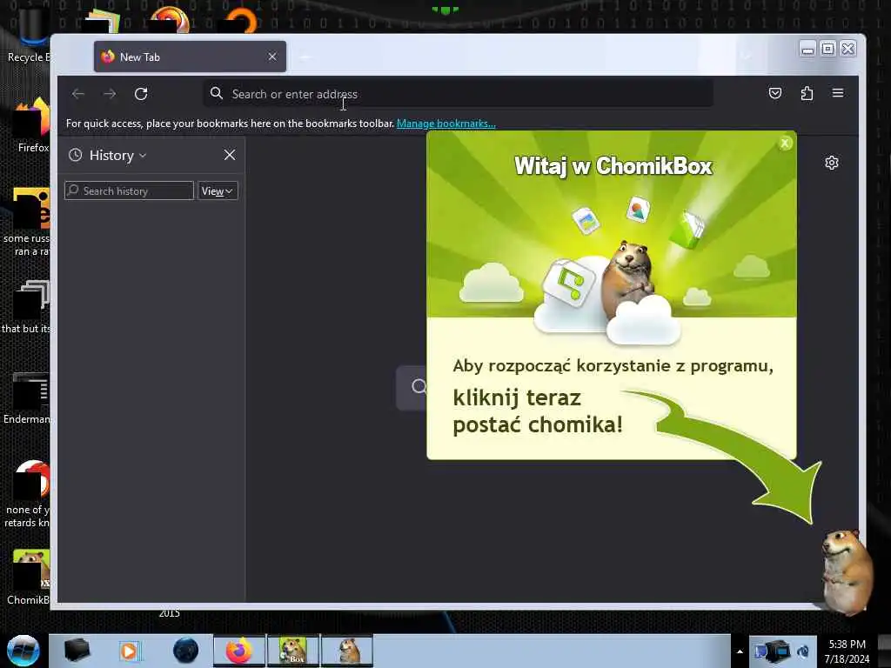Open the list all tabs chevron

pyautogui.click(x=746, y=56)
